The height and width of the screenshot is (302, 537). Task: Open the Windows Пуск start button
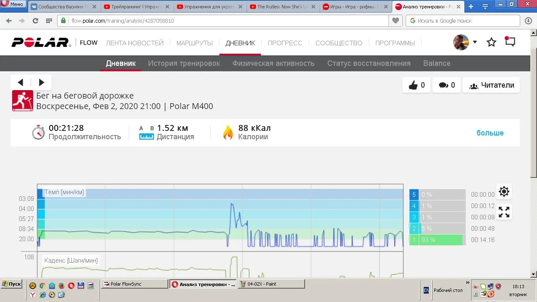point(11,284)
